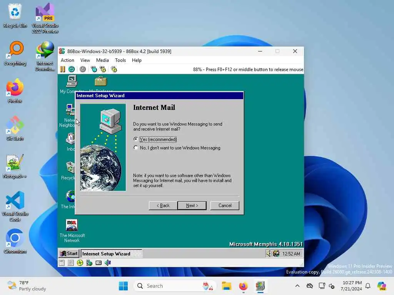Open the Tools menu
The width and height of the screenshot is (394, 295).
120,60
